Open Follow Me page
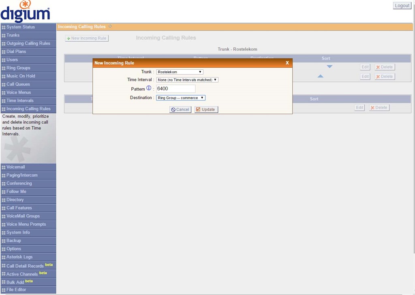Image resolution: width=415 pixels, height=295 pixels. tap(28, 192)
